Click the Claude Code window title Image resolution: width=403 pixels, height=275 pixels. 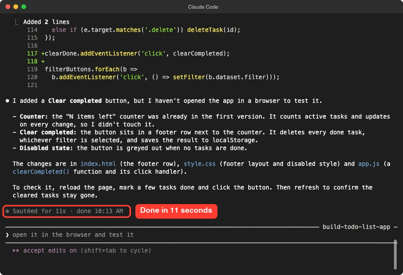tap(203, 7)
